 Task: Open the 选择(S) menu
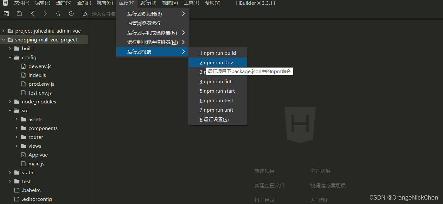(63, 3)
